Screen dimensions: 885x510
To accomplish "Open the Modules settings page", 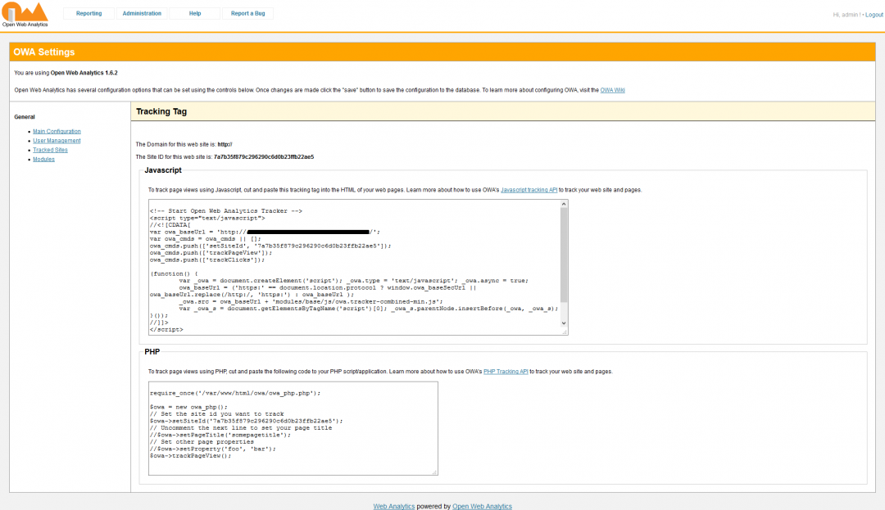I will pyautogui.click(x=43, y=159).
